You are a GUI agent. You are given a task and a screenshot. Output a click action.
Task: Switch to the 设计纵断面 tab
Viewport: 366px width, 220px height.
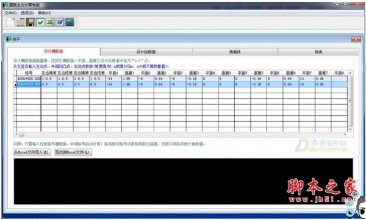146,52
